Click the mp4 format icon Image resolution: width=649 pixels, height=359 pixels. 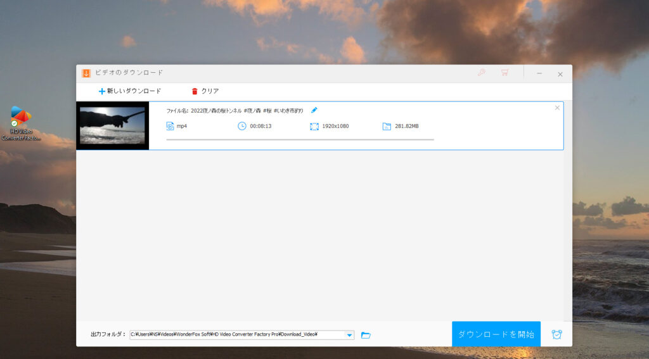[x=170, y=126]
